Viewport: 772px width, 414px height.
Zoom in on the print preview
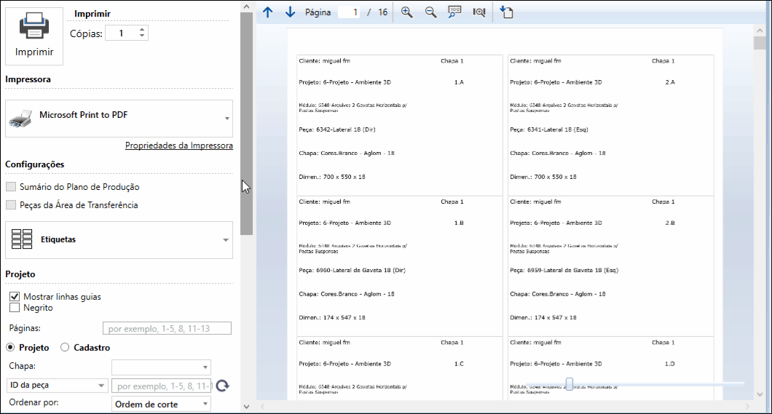[x=406, y=12]
